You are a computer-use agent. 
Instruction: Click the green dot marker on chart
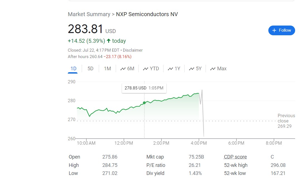(x=144, y=103)
